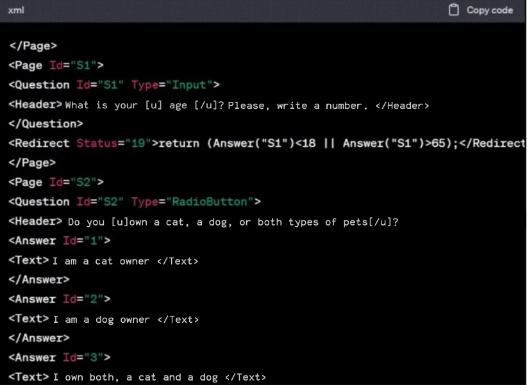Click the 'I own both, a cat and a dog' line
The width and height of the screenshot is (527, 385).
[137, 377]
